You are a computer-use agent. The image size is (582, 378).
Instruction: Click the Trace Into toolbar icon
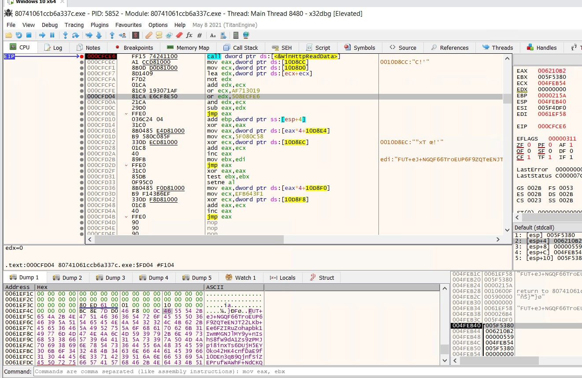(x=89, y=35)
